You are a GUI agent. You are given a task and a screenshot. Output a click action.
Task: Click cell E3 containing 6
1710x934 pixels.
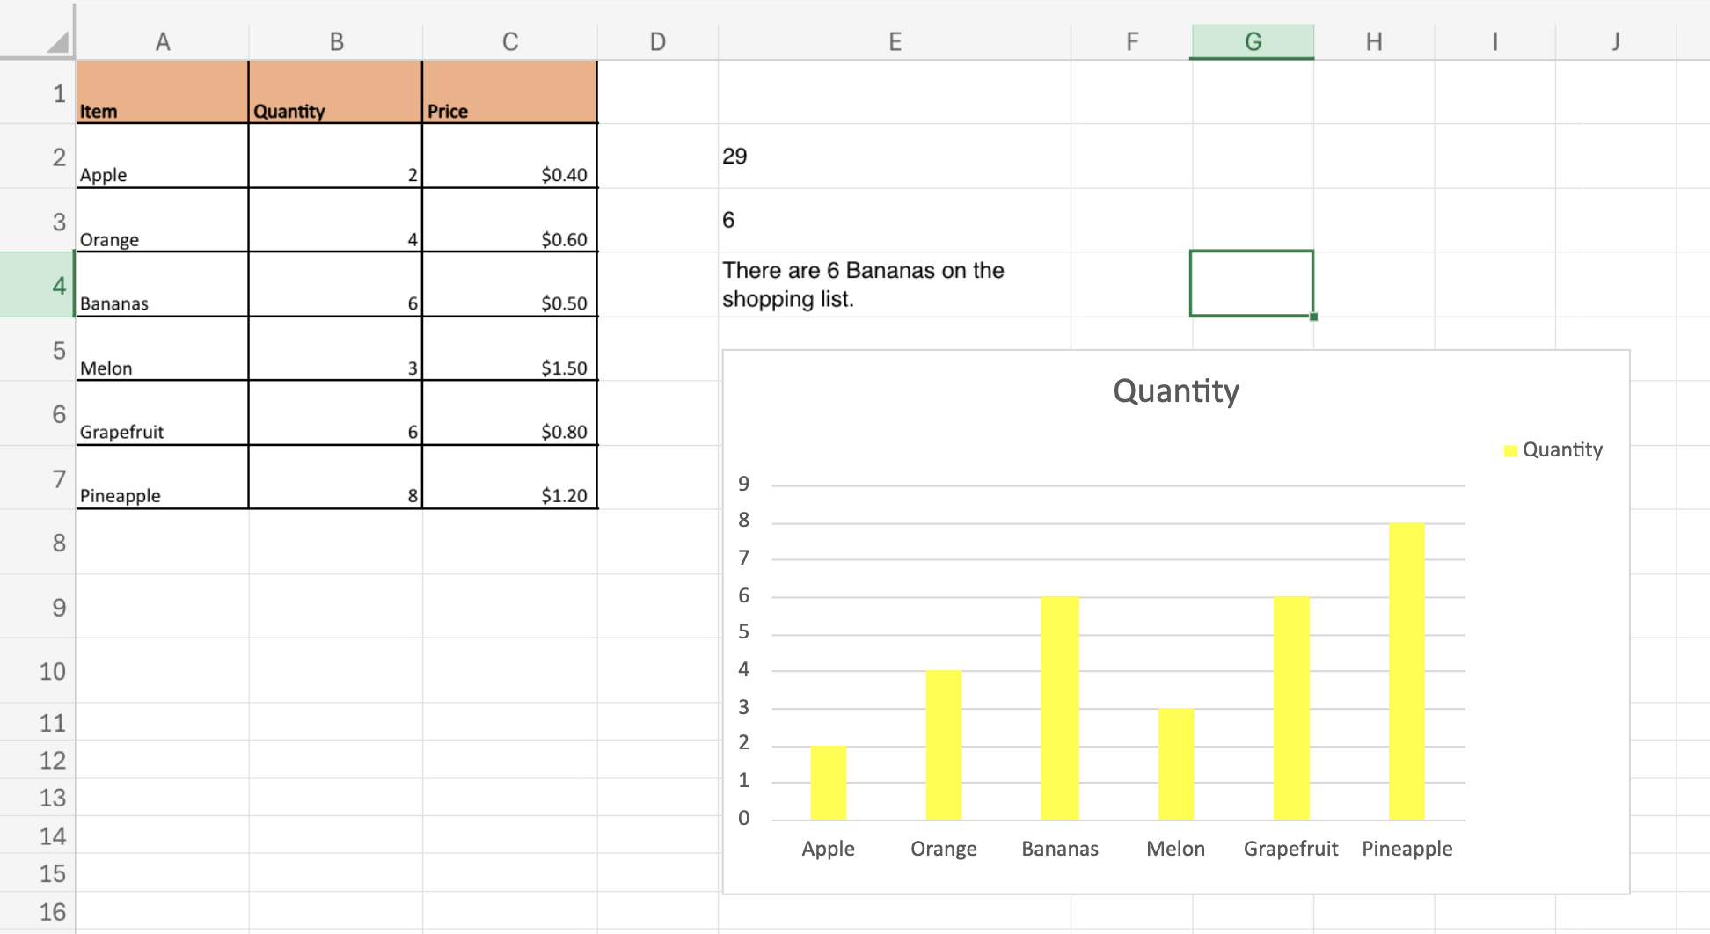pos(895,221)
